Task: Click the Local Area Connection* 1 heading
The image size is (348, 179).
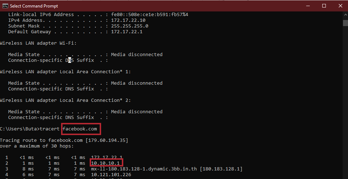Action: [65, 72]
